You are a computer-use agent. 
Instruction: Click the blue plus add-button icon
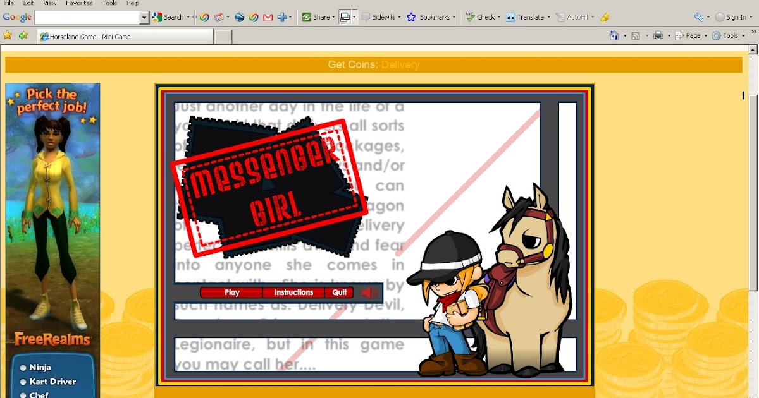pos(282,17)
